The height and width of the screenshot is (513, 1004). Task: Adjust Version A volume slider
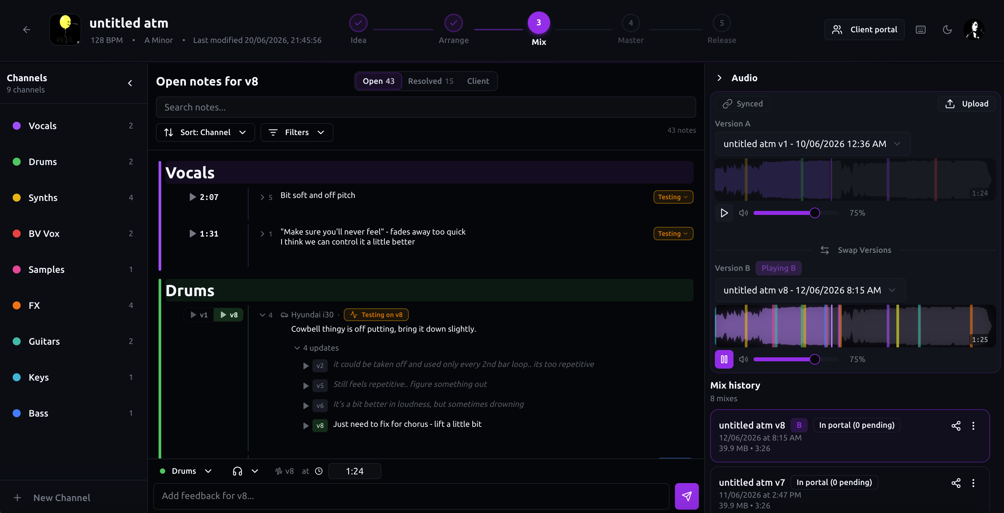[795, 213]
